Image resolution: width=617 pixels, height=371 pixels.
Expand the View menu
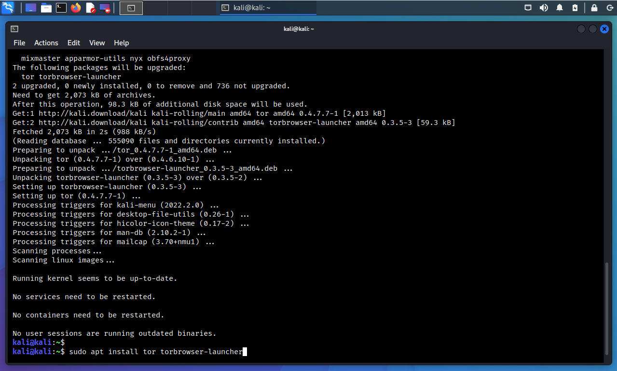click(x=97, y=43)
